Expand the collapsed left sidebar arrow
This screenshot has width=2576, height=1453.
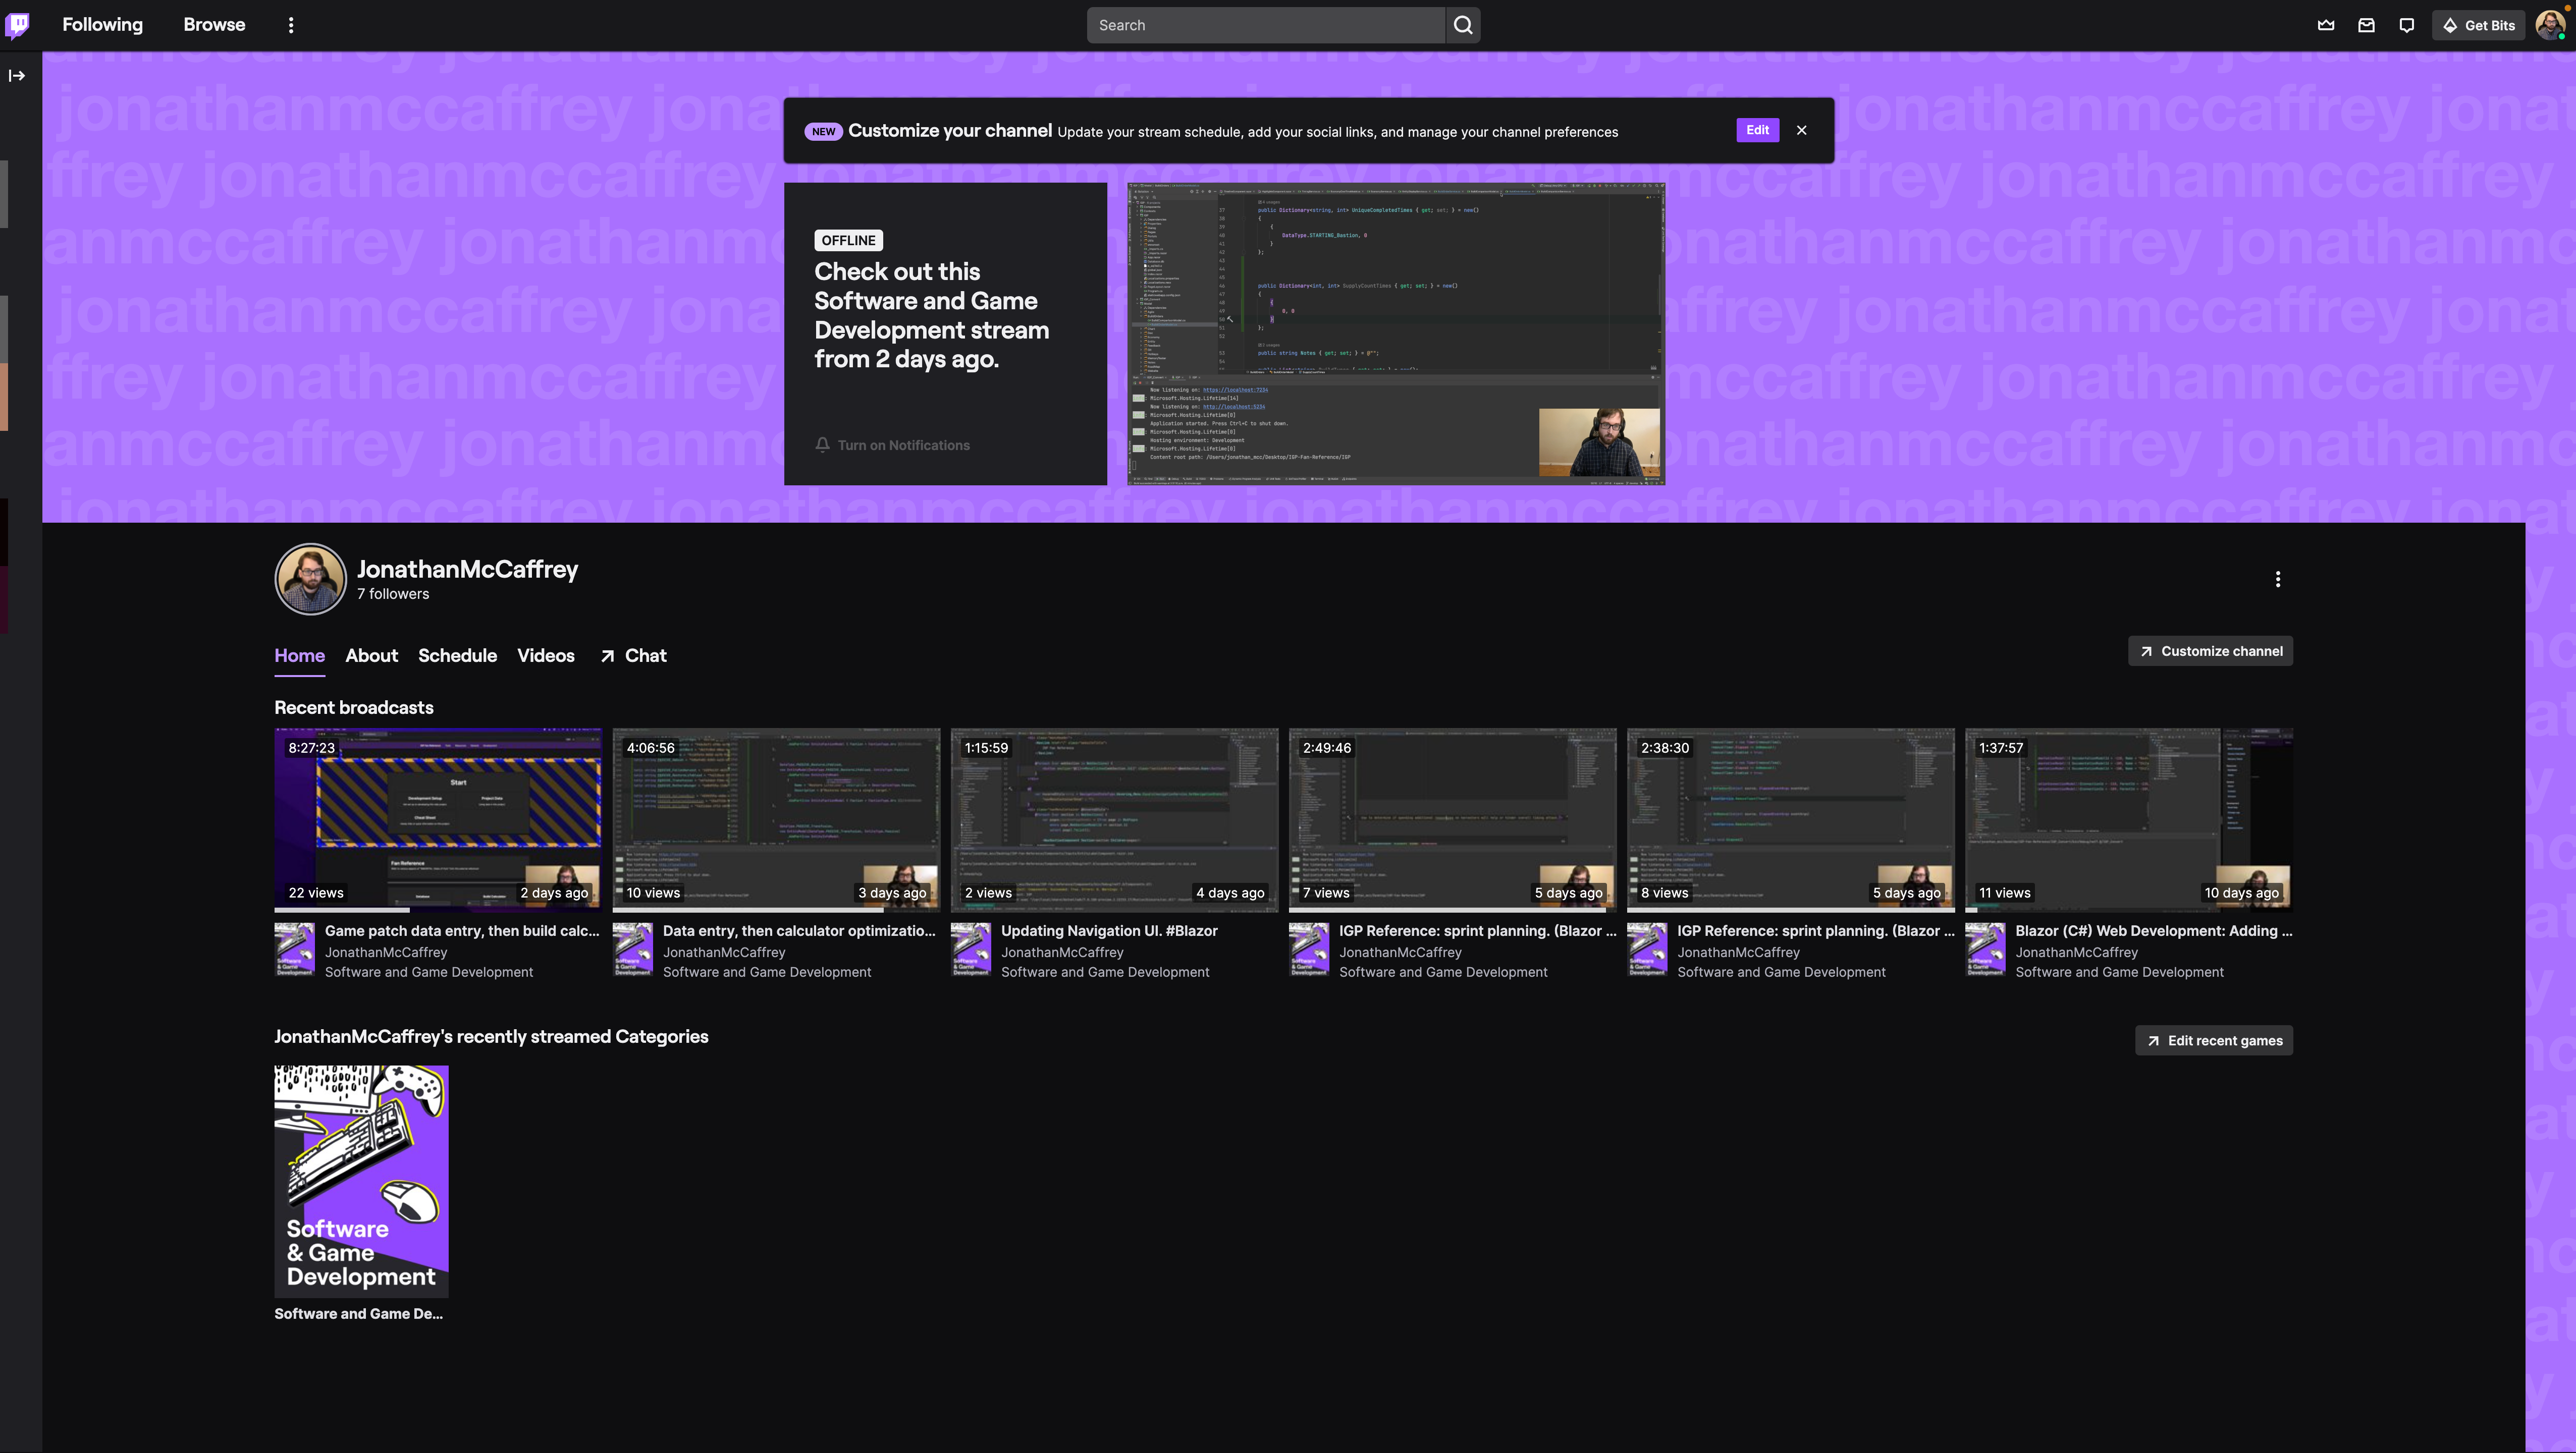click(17, 76)
